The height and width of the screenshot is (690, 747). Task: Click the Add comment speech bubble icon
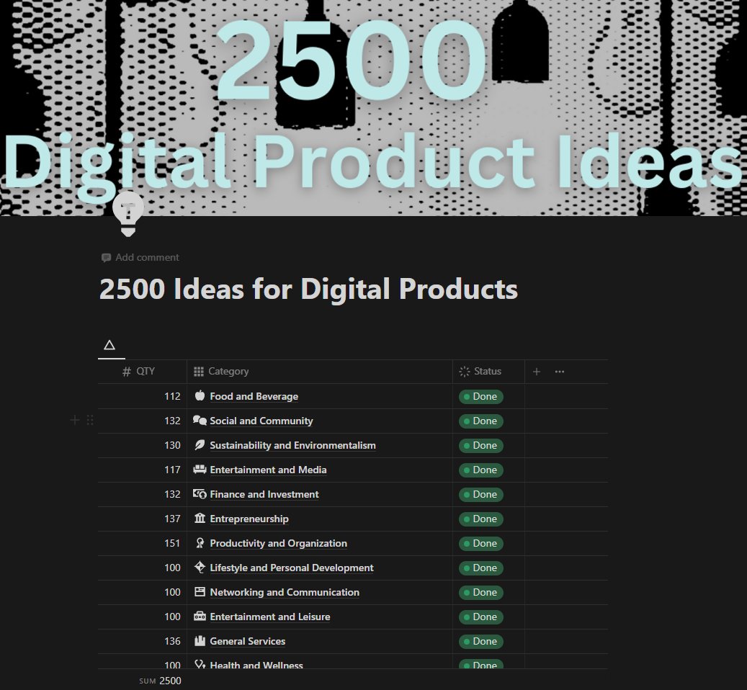(106, 257)
